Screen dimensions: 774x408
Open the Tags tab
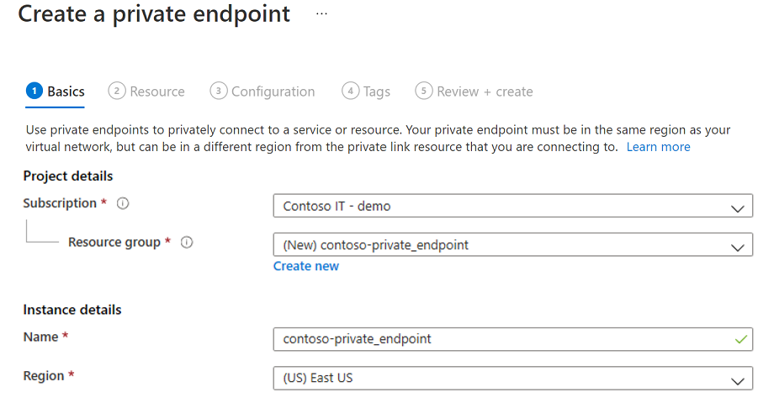tap(377, 92)
